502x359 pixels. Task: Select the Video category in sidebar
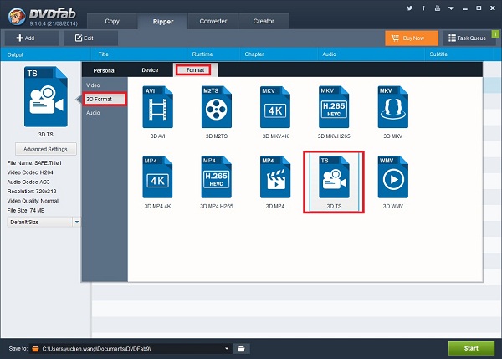click(93, 85)
